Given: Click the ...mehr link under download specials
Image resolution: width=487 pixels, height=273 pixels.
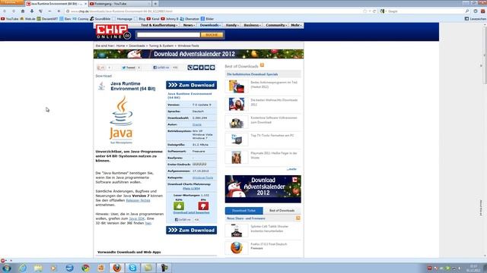Looking at the screenshot, I should [x=291, y=169].
